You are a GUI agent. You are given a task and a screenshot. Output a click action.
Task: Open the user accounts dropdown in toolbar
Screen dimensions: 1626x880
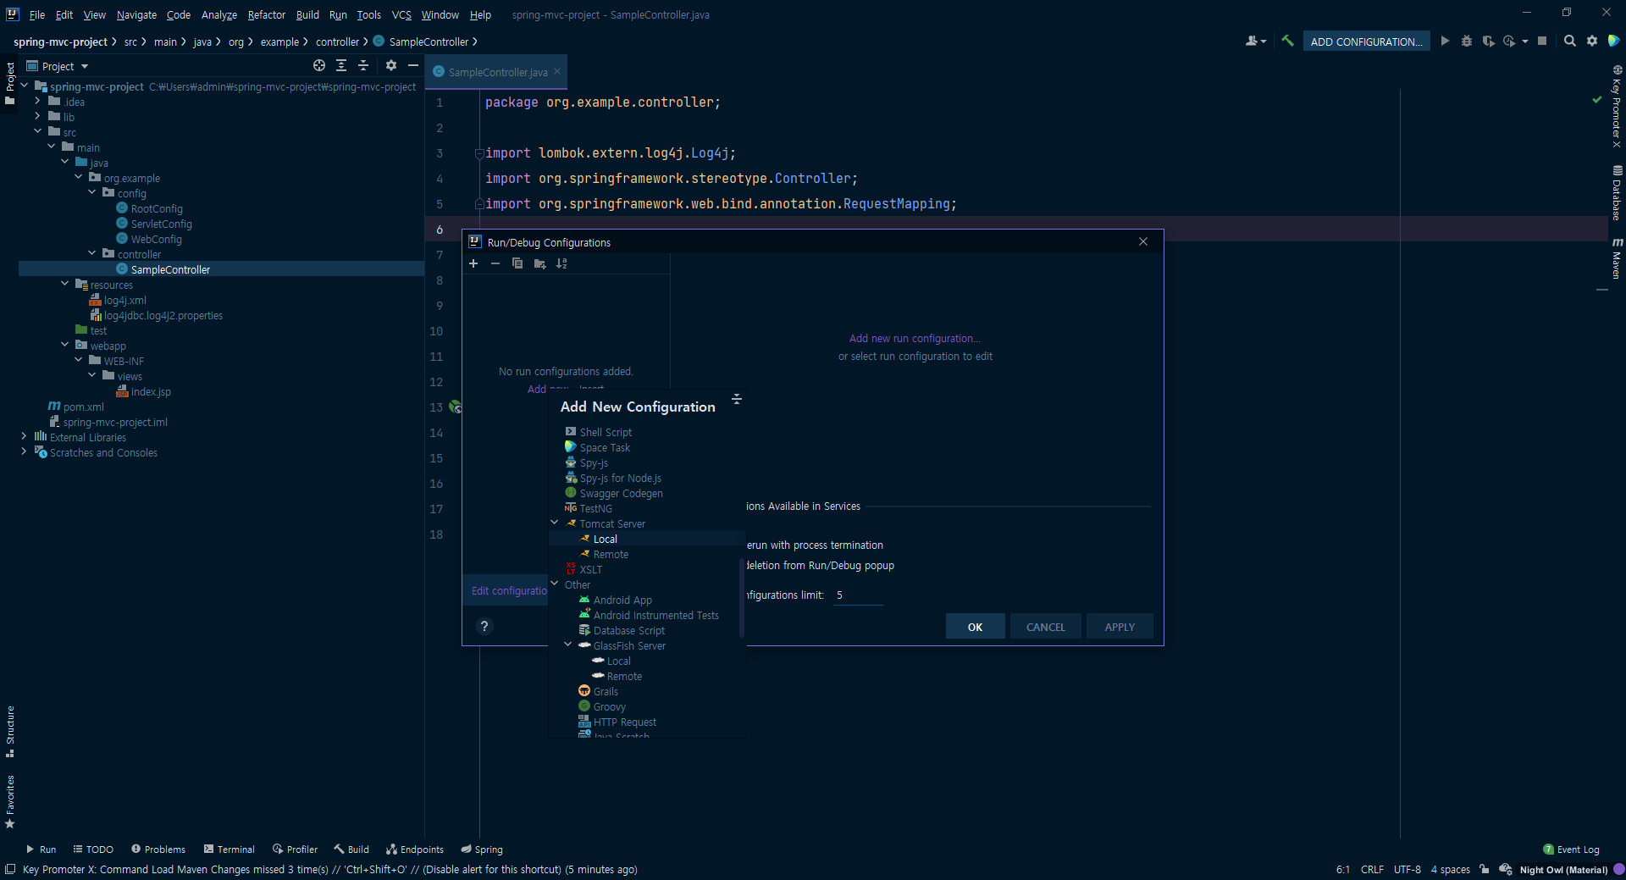click(1256, 41)
